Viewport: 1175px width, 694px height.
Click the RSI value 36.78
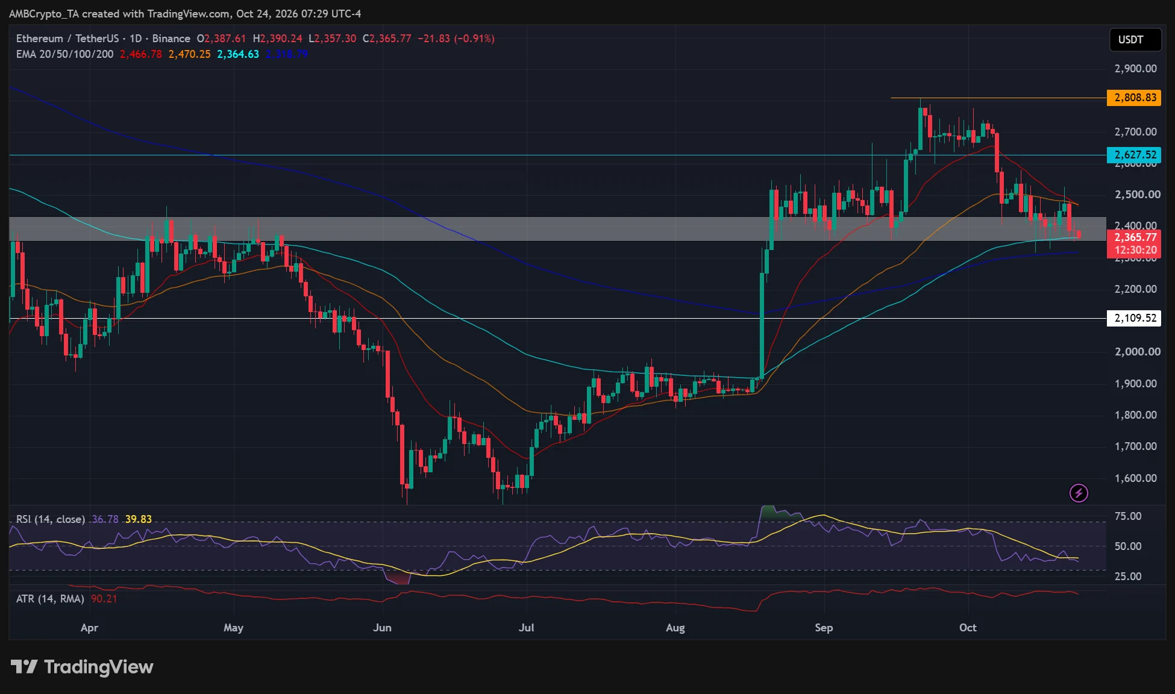click(x=105, y=519)
